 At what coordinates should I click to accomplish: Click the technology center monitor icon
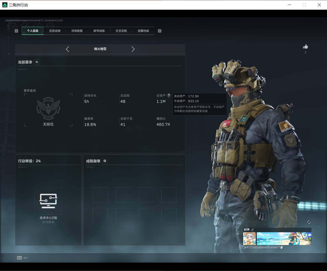[48, 201]
